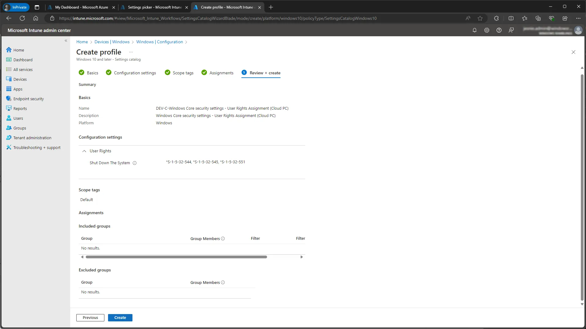
Task: Switch to the Settings picker browser tab
Action: point(155,7)
